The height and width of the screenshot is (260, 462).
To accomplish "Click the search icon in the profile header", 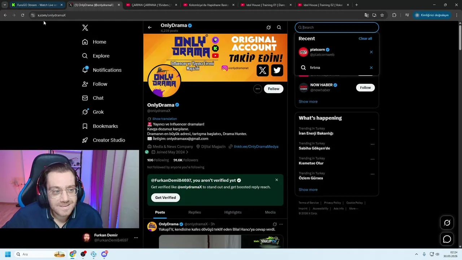I will click(x=279, y=27).
